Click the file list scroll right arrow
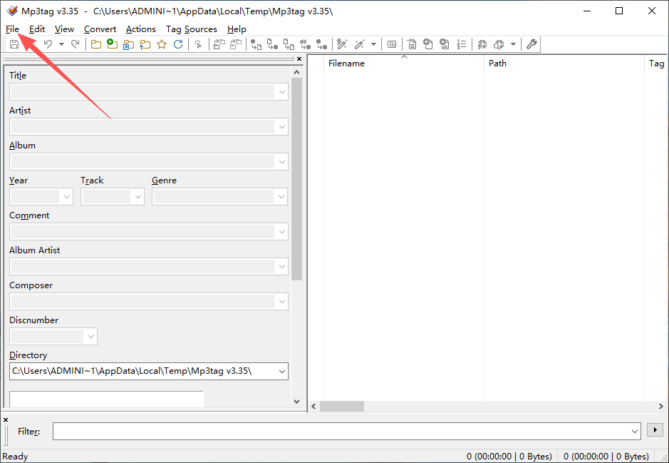This screenshot has height=463, width=669. coord(660,406)
